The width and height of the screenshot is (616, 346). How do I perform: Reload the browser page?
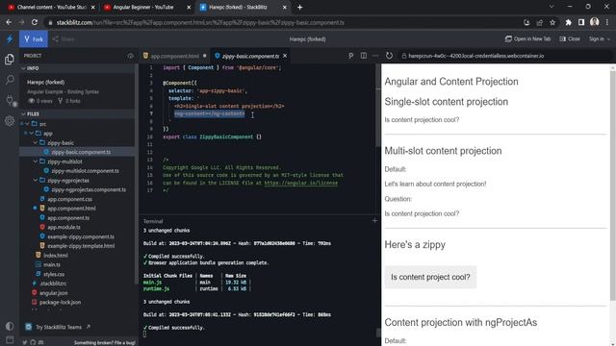[x=35, y=22]
